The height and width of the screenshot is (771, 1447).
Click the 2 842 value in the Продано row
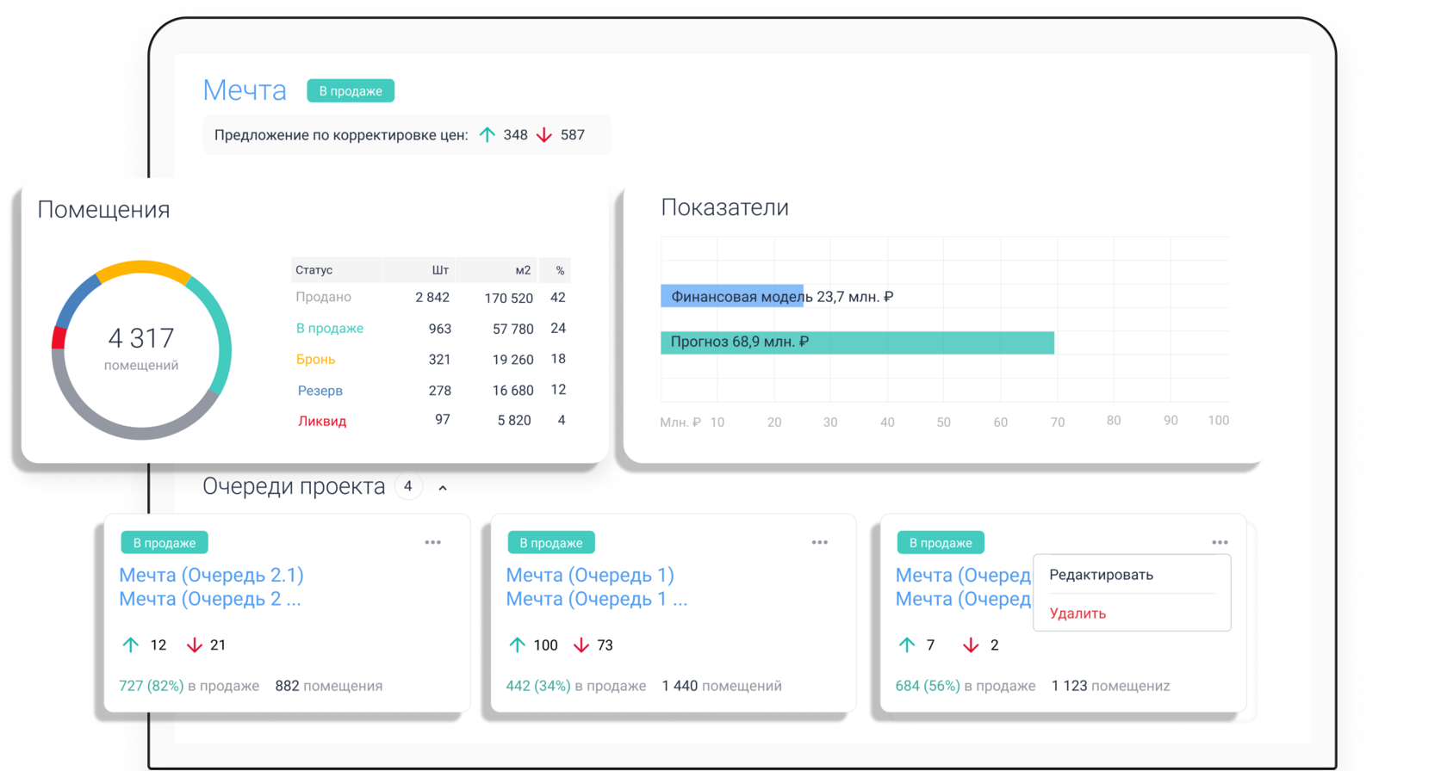click(432, 297)
